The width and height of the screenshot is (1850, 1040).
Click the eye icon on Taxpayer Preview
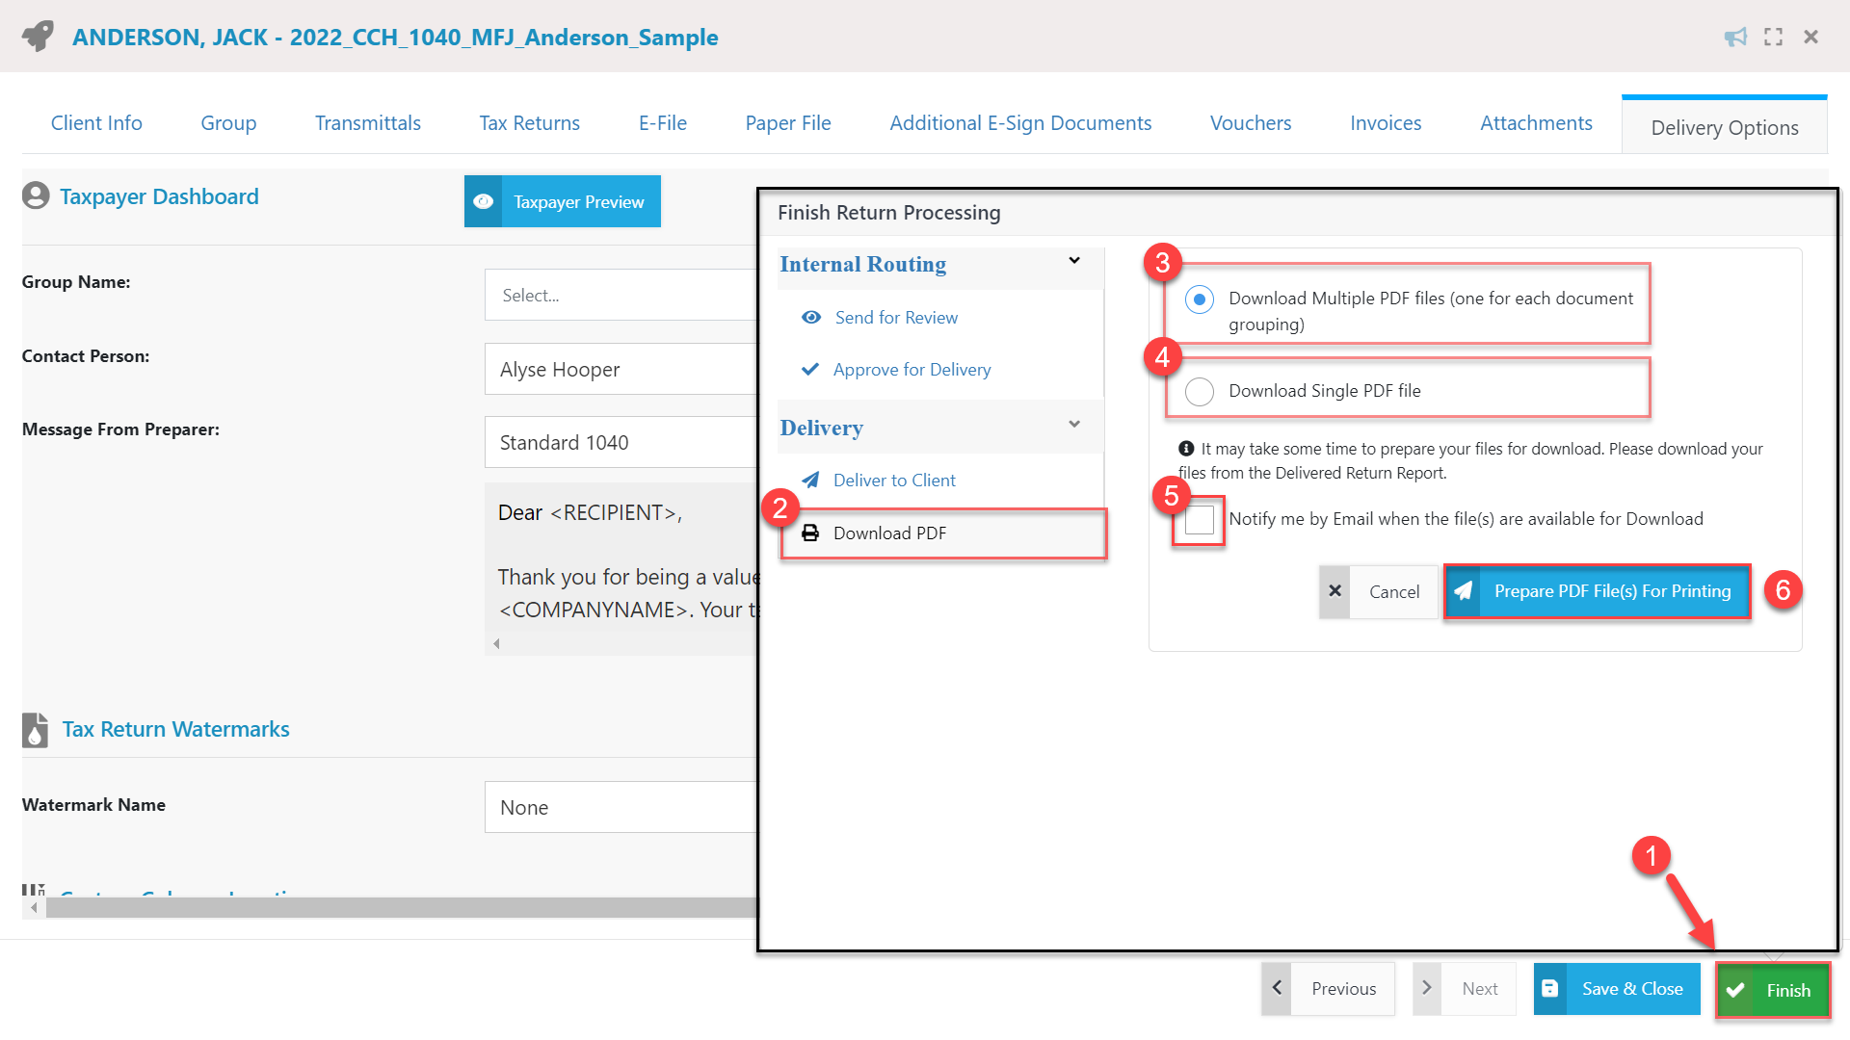click(484, 201)
